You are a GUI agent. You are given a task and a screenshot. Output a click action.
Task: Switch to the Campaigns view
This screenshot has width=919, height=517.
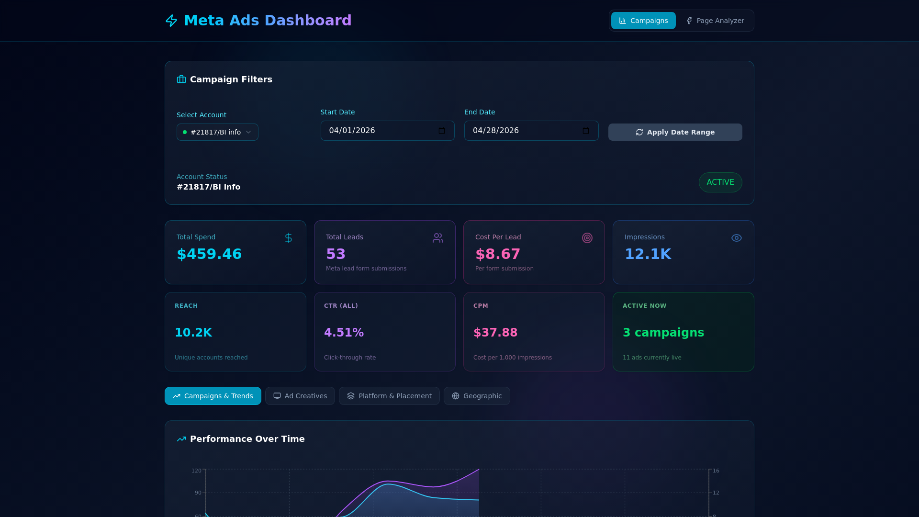(643, 21)
